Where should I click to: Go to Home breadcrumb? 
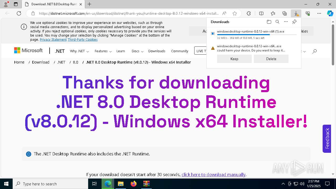coord(19,62)
